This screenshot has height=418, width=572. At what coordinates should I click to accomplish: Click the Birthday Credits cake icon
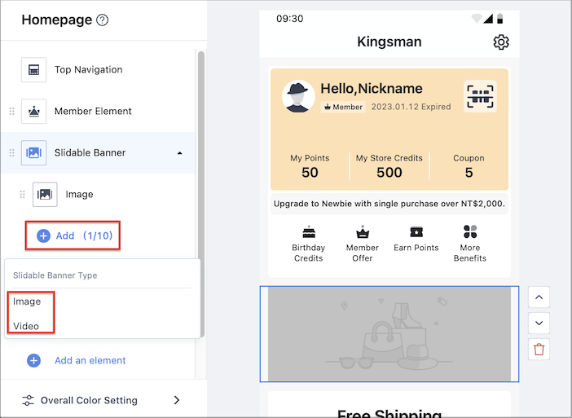pos(309,231)
